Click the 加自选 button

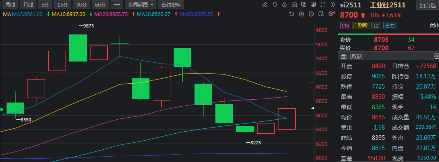[x=428, y=5]
